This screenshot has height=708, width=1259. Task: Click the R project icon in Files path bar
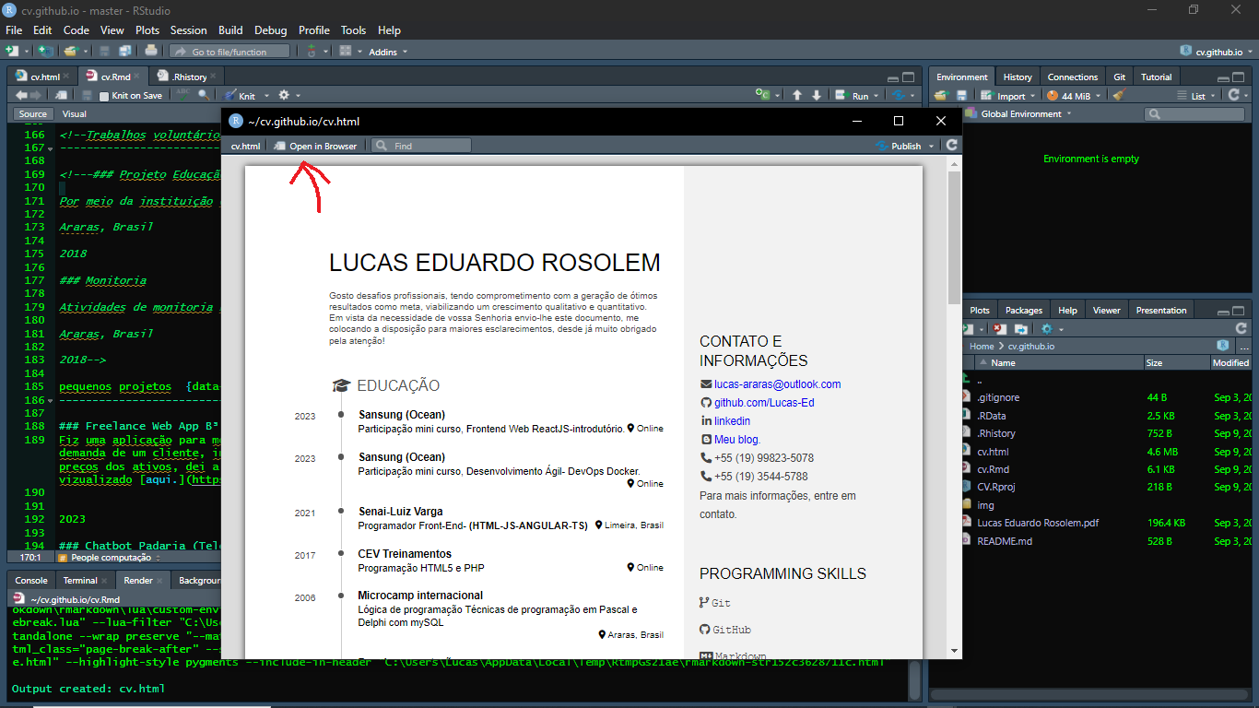[1223, 346]
